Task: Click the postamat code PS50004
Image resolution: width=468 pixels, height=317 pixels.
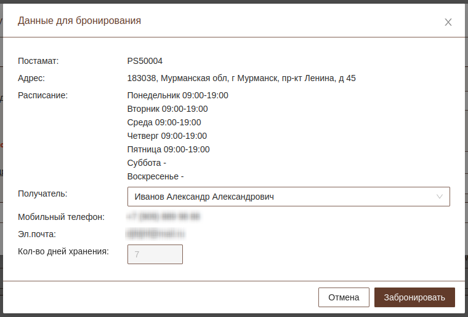Action: click(x=145, y=61)
